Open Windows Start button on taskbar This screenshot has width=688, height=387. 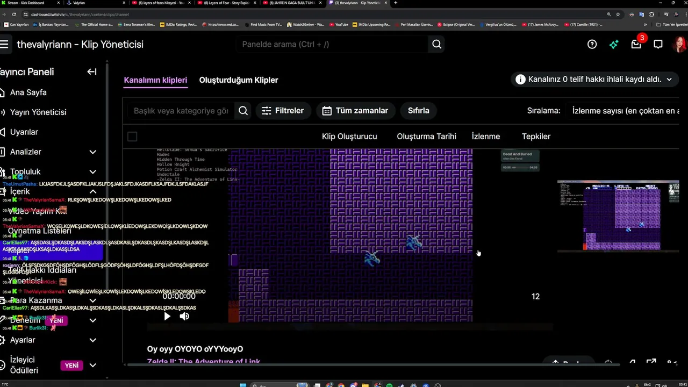[242, 385]
